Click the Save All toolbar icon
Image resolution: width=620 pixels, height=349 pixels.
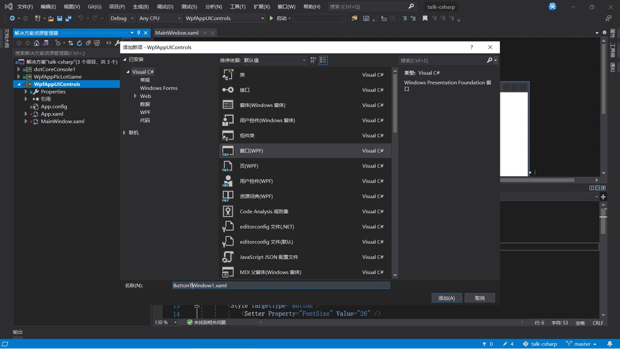click(x=68, y=18)
